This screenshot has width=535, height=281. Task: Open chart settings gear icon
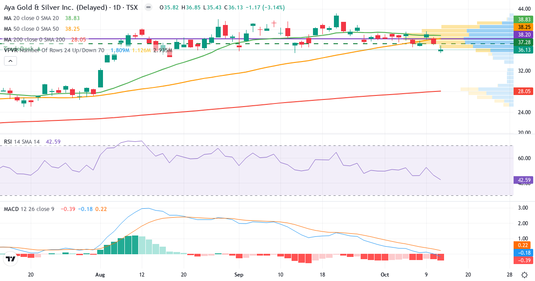pyautogui.click(x=525, y=275)
